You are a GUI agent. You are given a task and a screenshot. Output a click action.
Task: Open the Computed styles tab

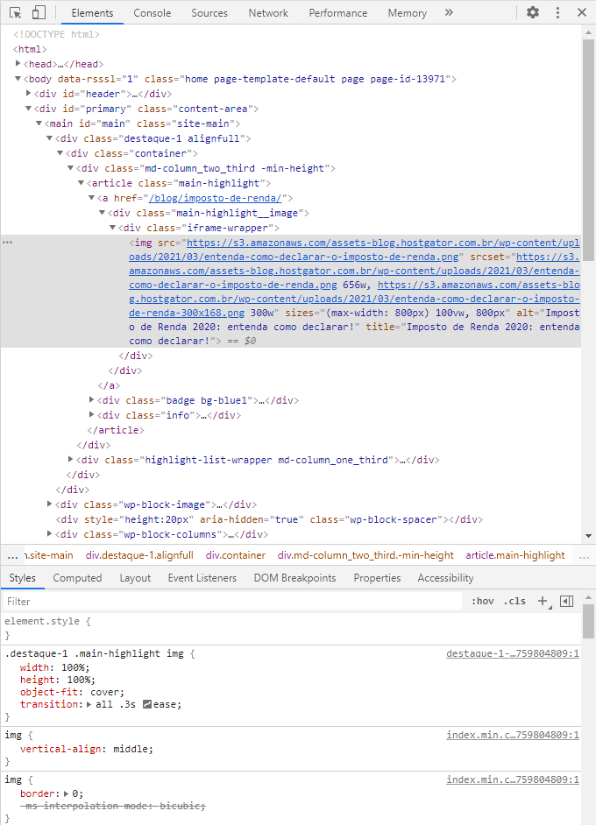[x=77, y=578]
